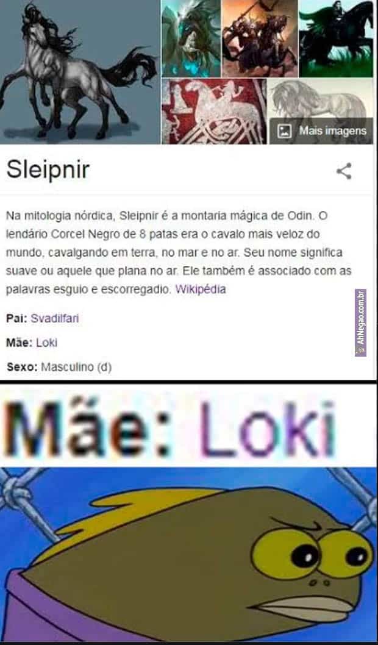Viewport: 378px width, 645px height.
Task: Click the AhNegao.com.br vertical watermark
Action: 360,322
